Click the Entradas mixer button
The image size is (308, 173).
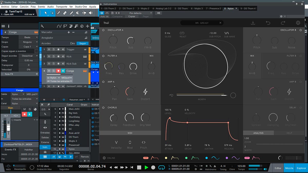[x=45, y=133]
